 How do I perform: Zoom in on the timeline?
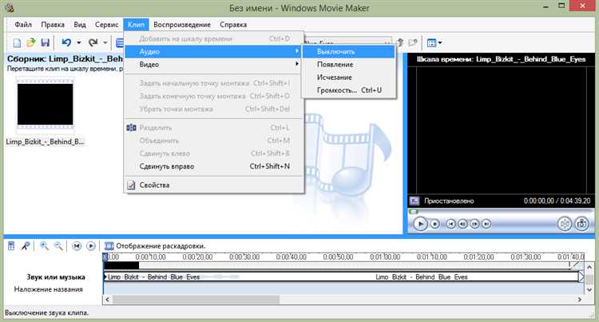pyautogui.click(x=44, y=246)
